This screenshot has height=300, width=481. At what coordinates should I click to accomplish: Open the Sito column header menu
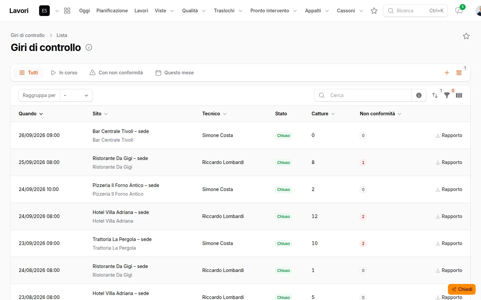[x=100, y=114]
